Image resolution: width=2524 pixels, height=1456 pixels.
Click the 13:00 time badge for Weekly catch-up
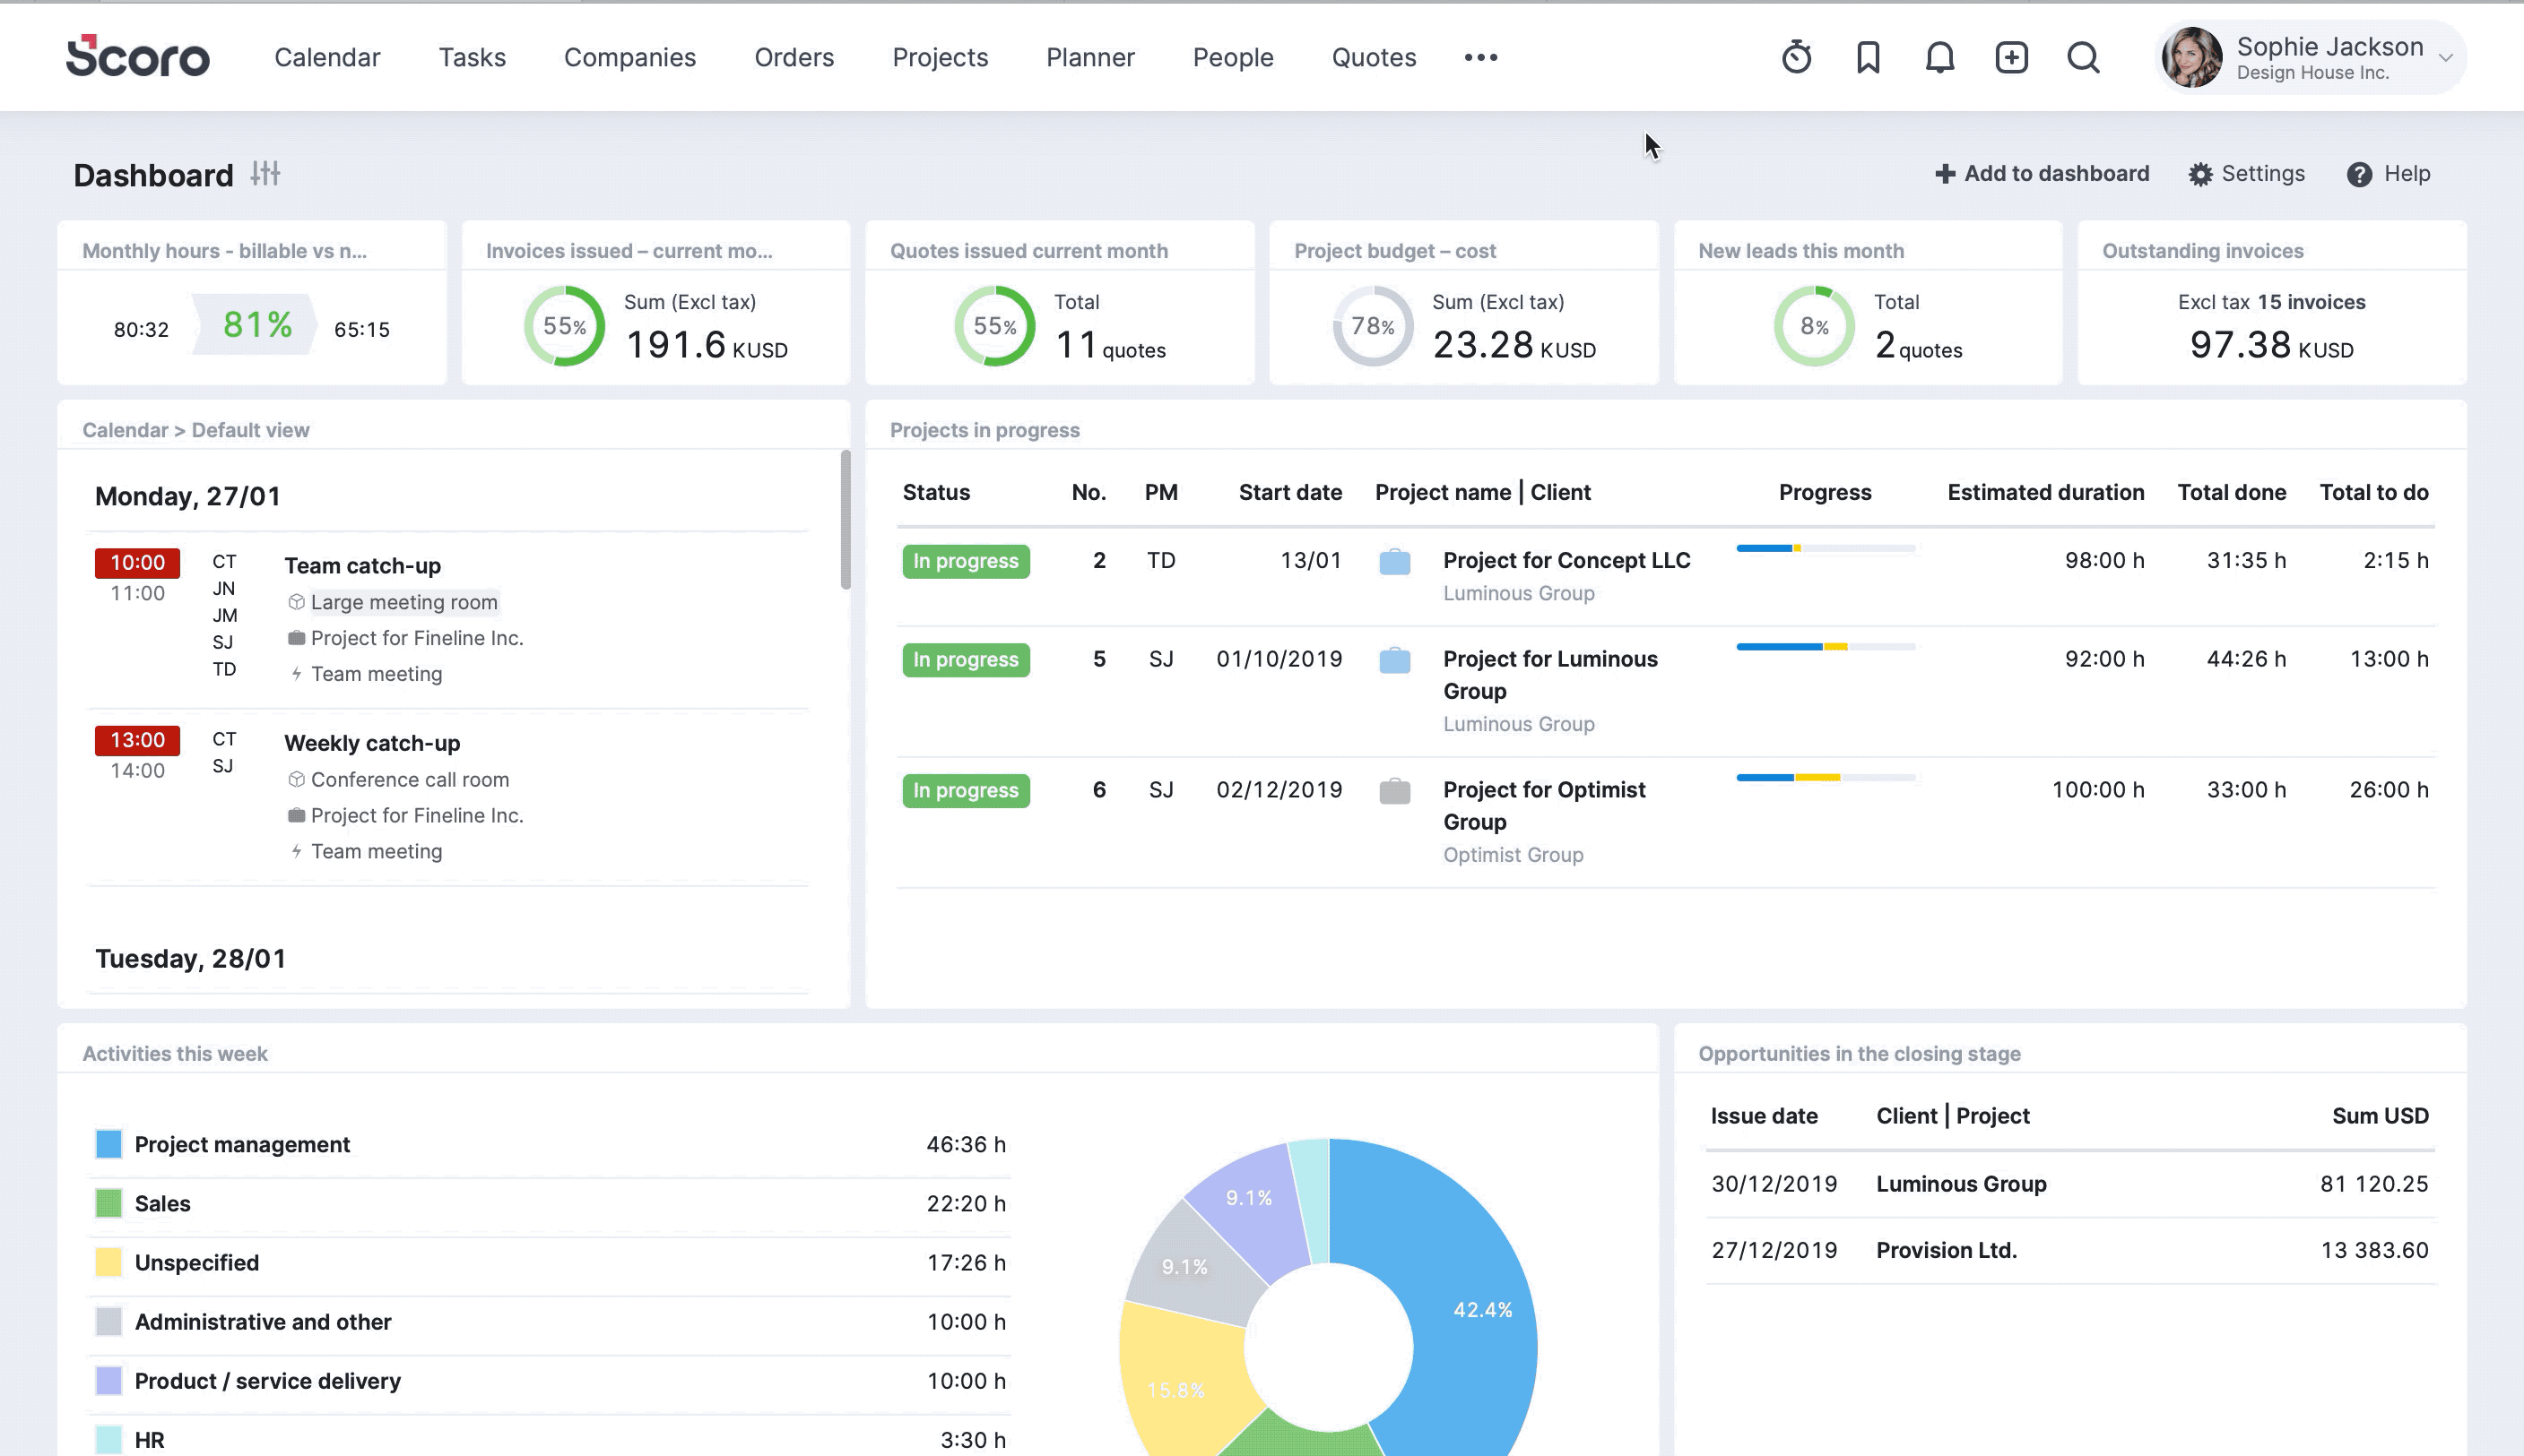pyautogui.click(x=137, y=740)
